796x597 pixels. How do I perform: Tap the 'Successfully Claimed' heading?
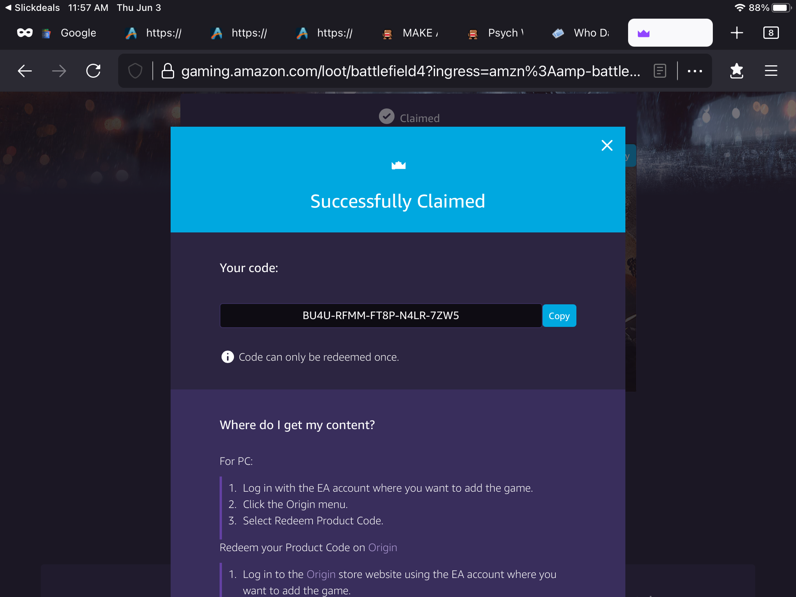pyautogui.click(x=398, y=201)
